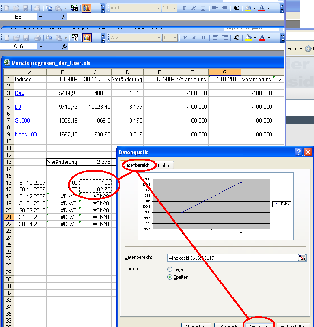
Task: Click Chart Wizard icon in B3 toolbar
Action: [x=86, y=8]
